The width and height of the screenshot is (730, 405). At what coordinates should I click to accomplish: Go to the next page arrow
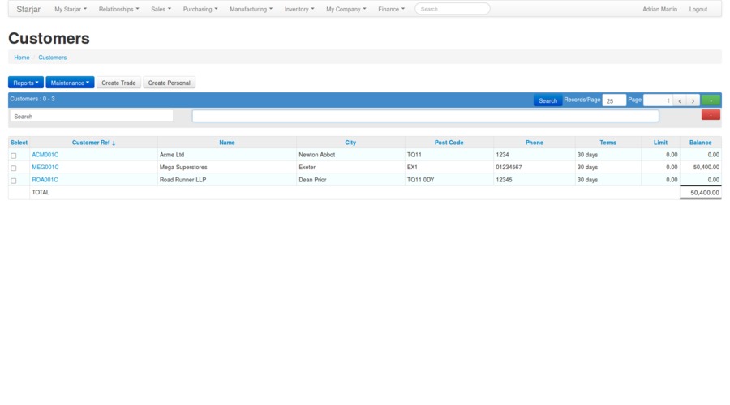693,100
